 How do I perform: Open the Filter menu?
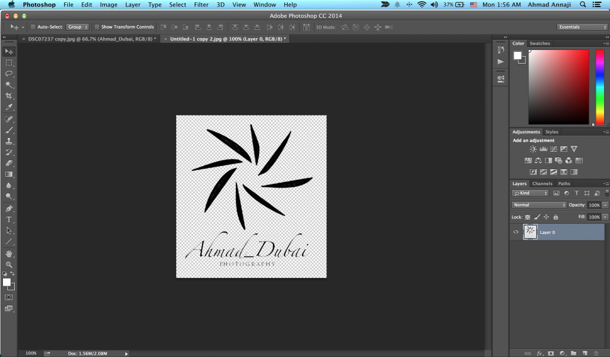click(201, 5)
